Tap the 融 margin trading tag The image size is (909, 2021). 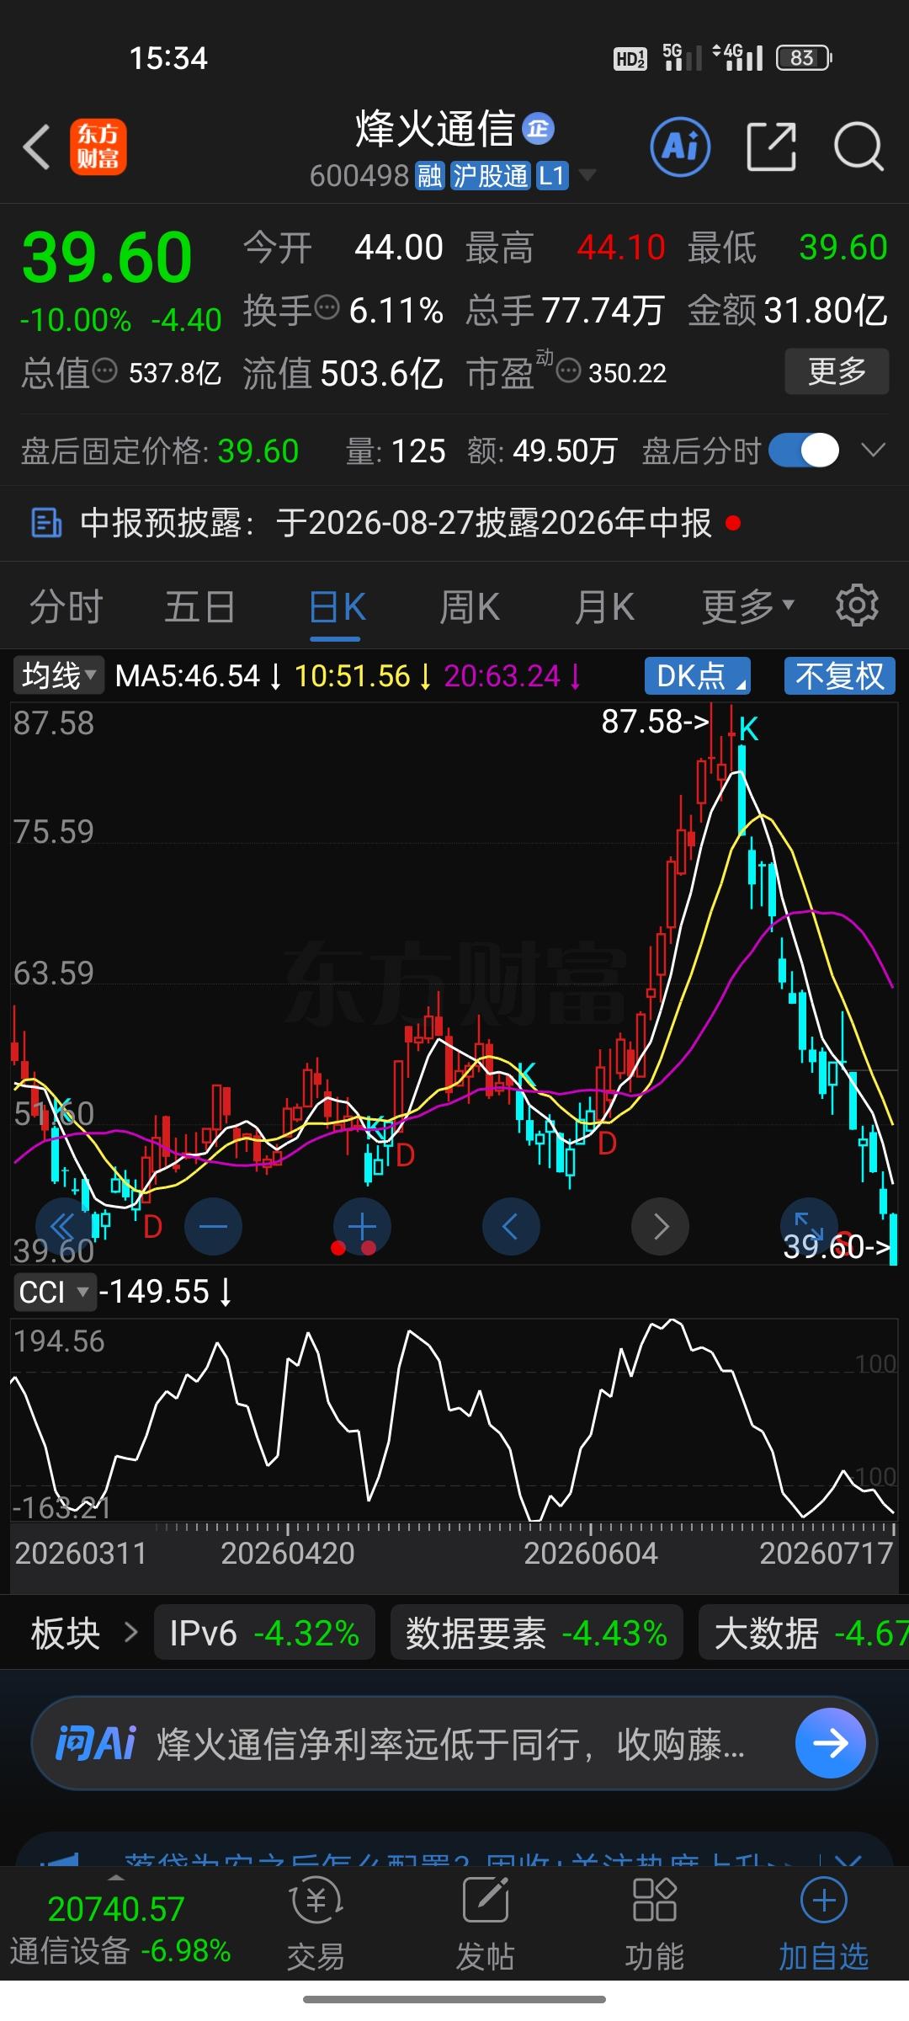point(430,176)
